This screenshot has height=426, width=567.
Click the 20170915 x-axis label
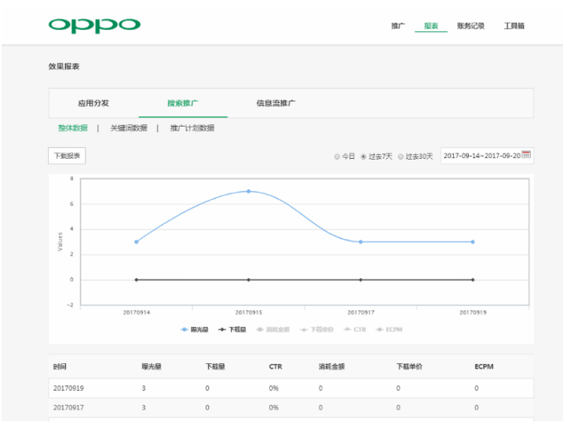tap(248, 312)
